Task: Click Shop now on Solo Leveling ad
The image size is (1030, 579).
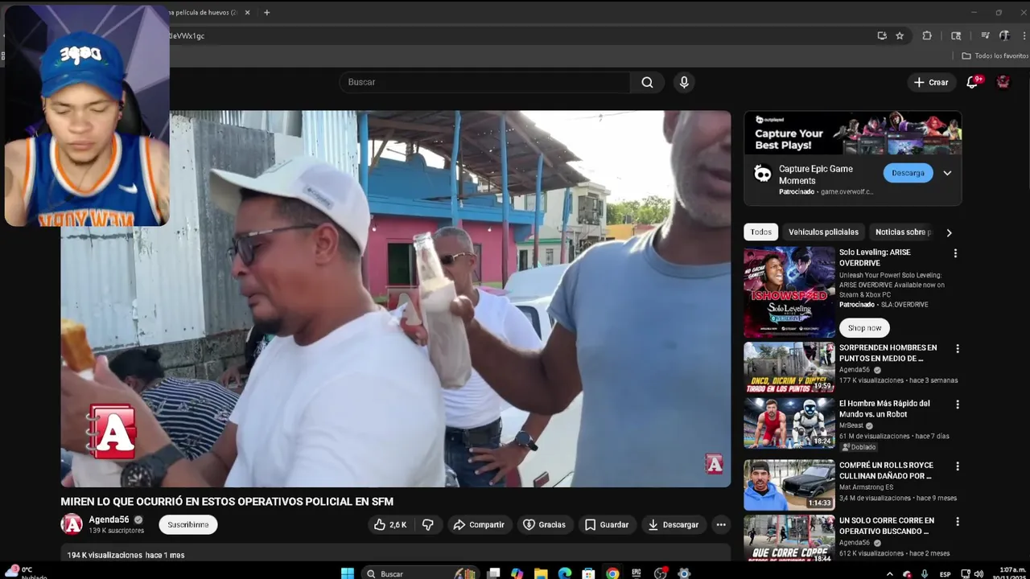Action: click(864, 327)
